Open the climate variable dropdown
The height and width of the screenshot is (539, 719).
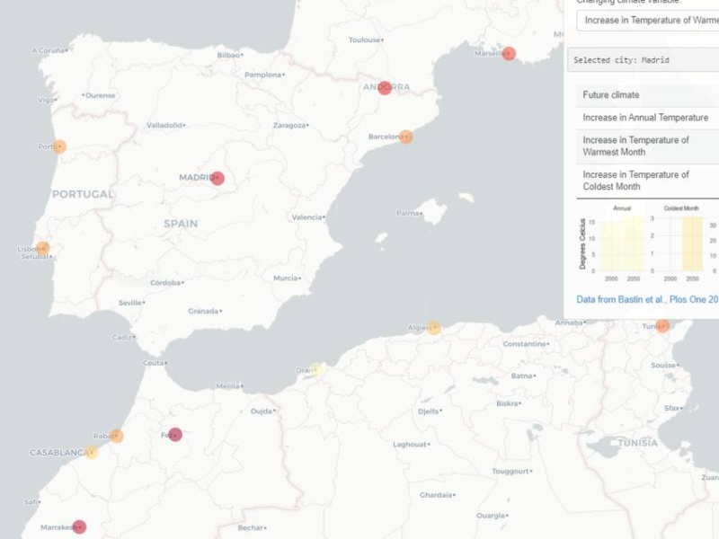tap(647, 20)
